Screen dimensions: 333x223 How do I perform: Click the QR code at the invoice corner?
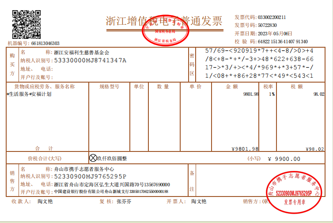pos(26,24)
